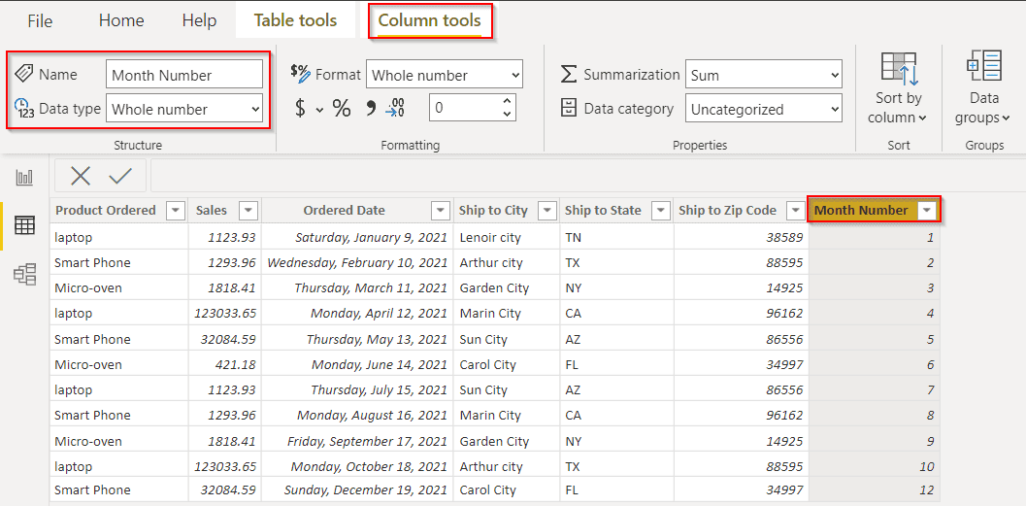
Task: Click the 'Monday, April 12, 2021' cell
Action: pos(357,314)
